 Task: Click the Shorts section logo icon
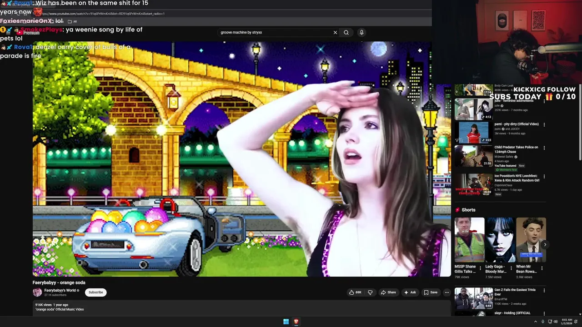(x=457, y=210)
